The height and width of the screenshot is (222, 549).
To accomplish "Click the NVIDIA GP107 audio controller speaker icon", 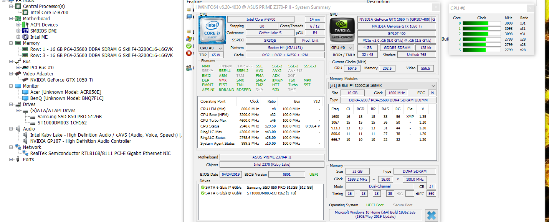I will [x=25, y=141].
